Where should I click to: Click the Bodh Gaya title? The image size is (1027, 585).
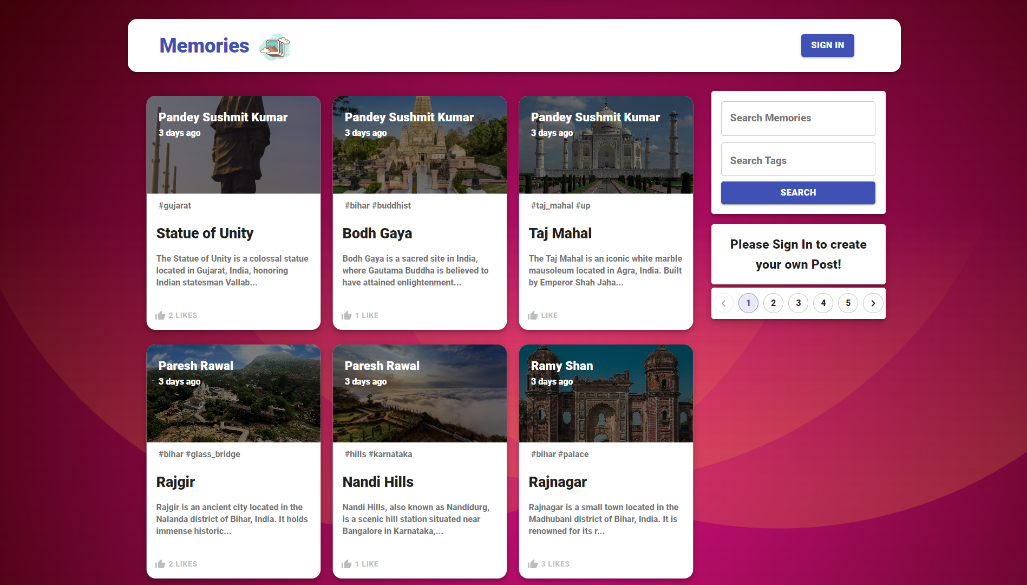tap(377, 233)
